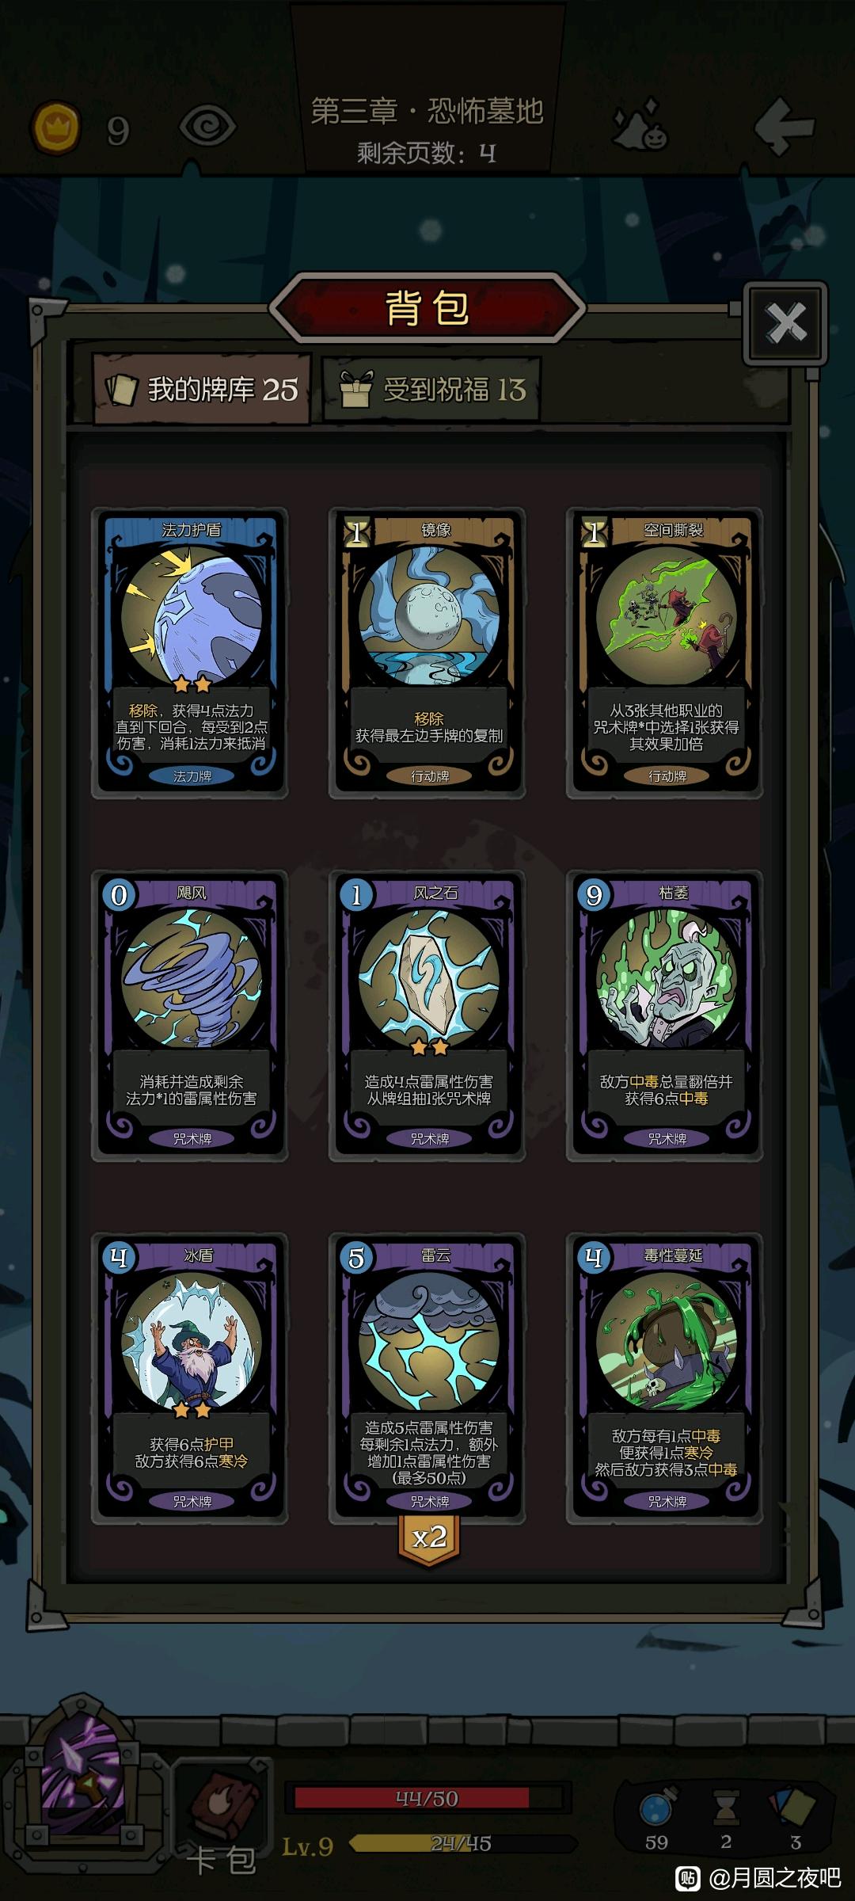Select the 镜像 card
The height and width of the screenshot is (1901, 855).
pos(427,652)
